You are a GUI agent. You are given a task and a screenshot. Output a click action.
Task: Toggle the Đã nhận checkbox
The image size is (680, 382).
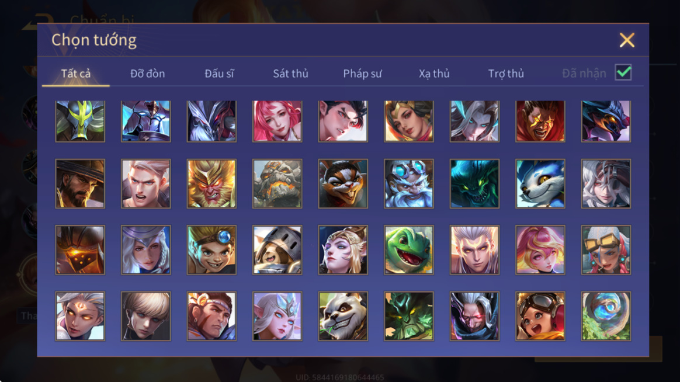click(x=623, y=72)
